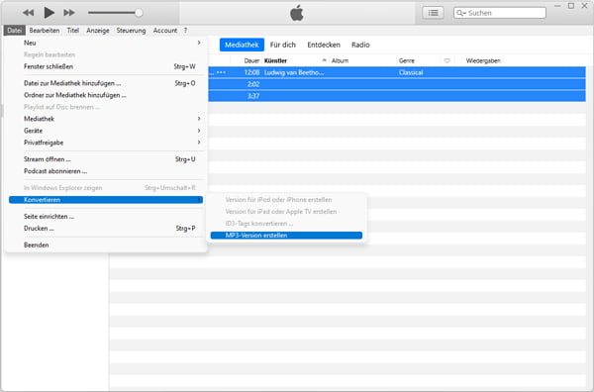Select the track with duration 3:37
This screenshot has height=392, width=594.
397,96
